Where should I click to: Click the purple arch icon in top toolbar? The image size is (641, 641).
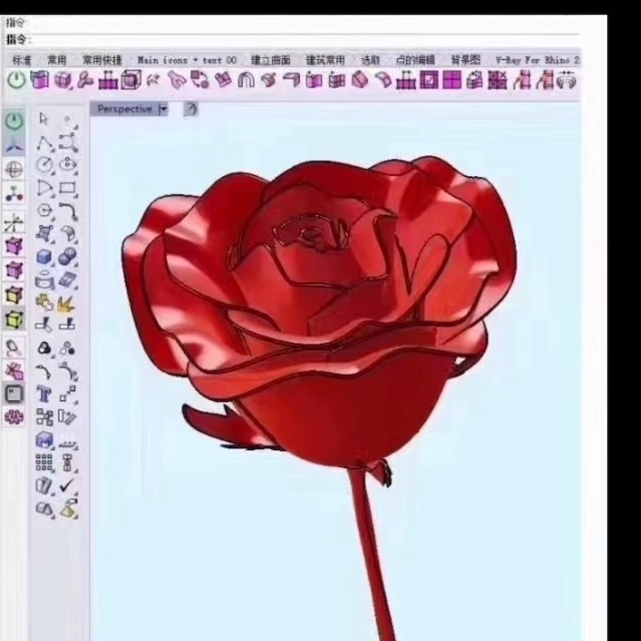click(245, 79)
